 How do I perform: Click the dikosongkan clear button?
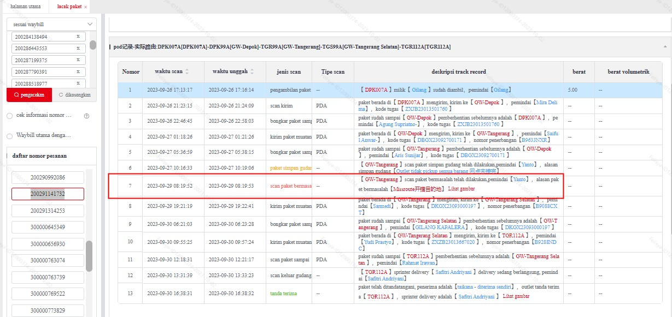pyautogui.click(x=74, y=95)
